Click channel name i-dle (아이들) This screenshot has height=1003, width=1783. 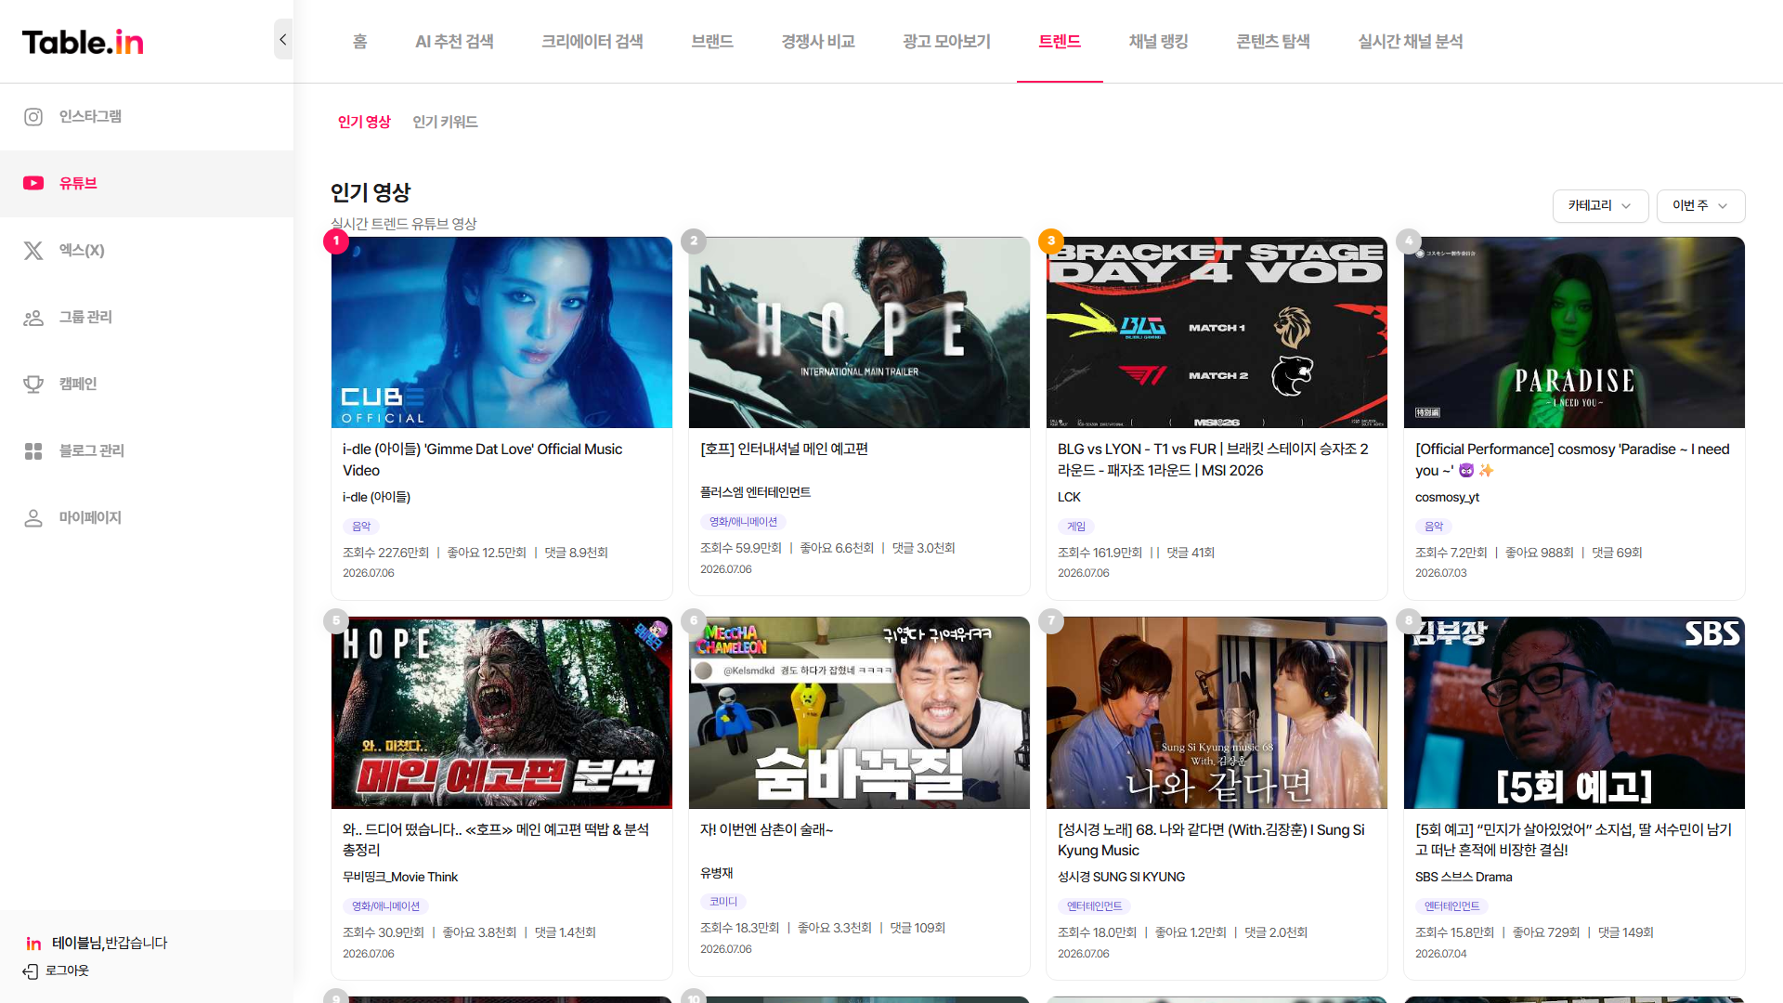(376, 498)
